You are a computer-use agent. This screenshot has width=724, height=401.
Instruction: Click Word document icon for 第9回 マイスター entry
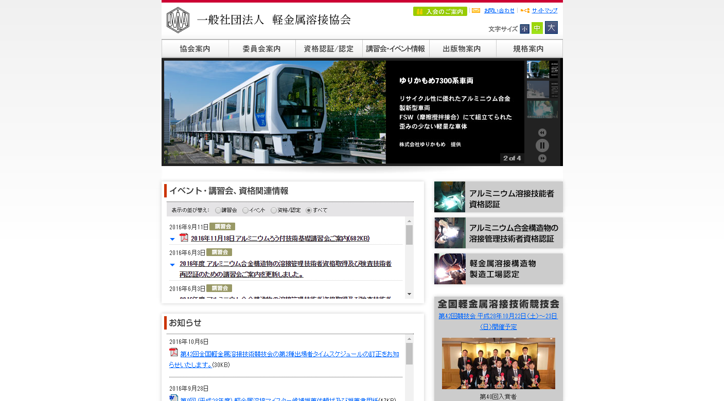173,398
